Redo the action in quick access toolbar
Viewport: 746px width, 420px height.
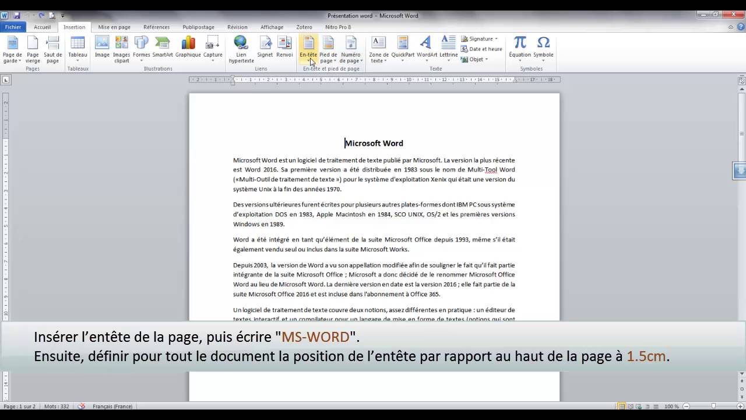(41, 15)
